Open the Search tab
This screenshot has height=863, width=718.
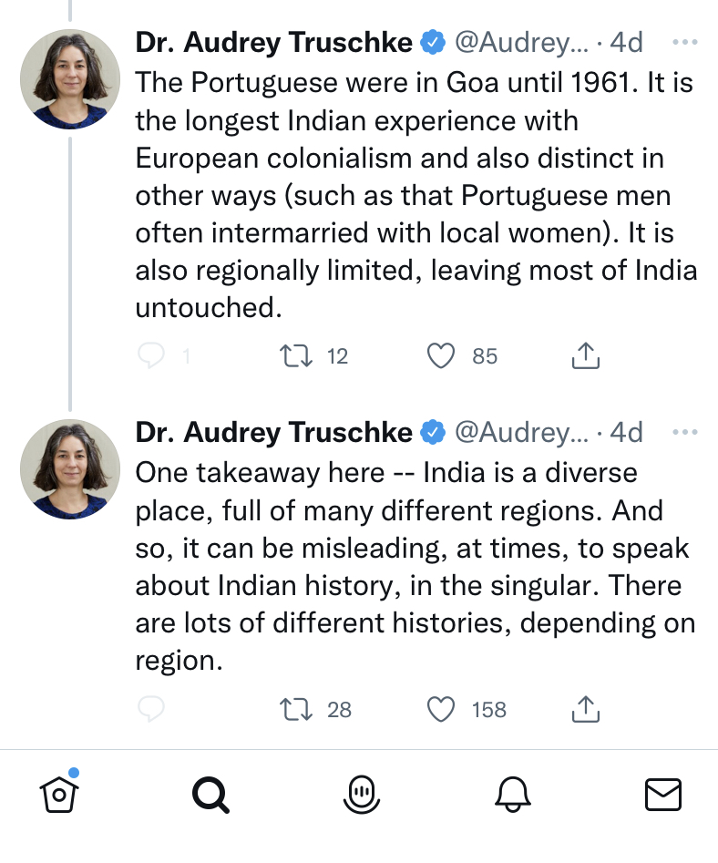[210, 796]
